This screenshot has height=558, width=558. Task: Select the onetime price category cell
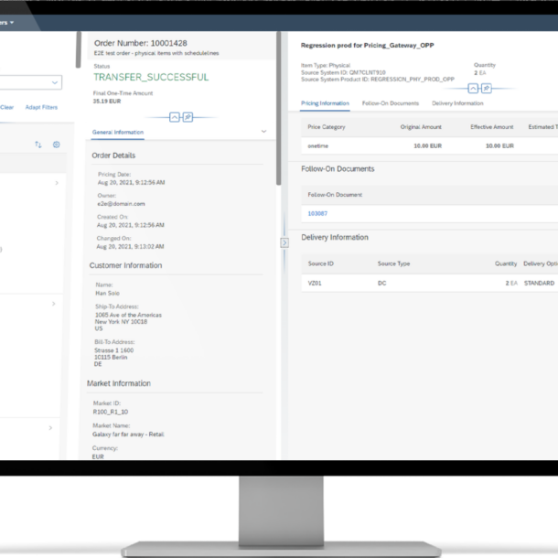click(318, 146)
